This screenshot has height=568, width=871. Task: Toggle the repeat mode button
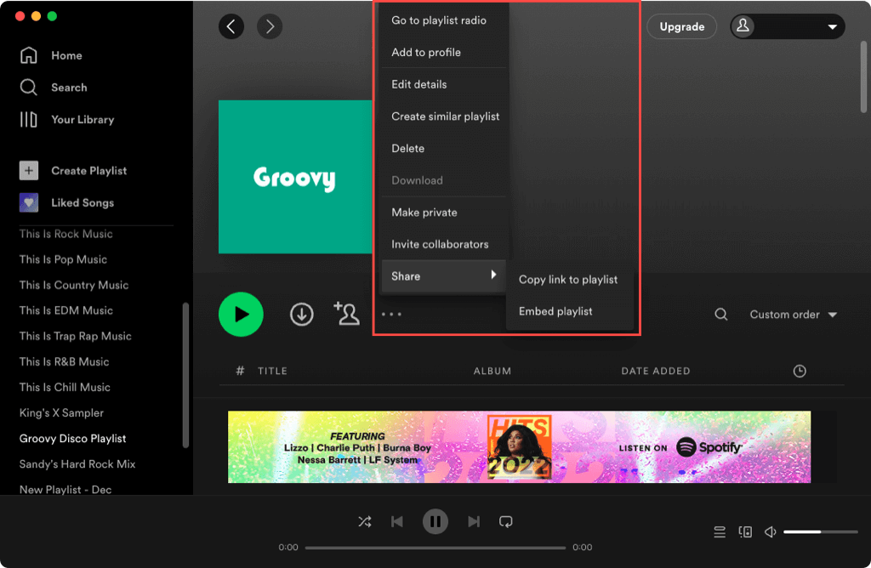pyautogui.click(x=506, y=521)
